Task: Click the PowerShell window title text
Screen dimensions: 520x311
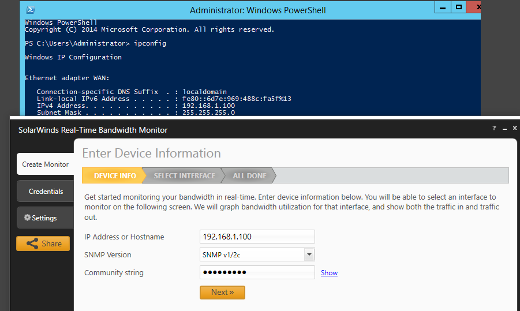Action: [257, 10]
